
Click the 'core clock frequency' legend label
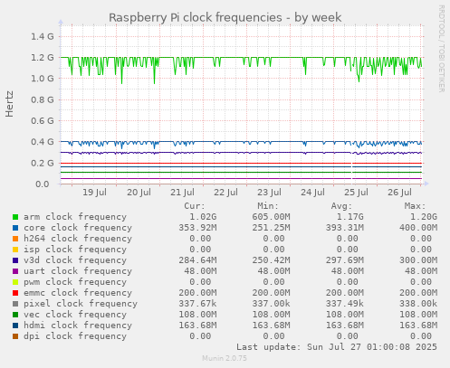click(78, 228)
